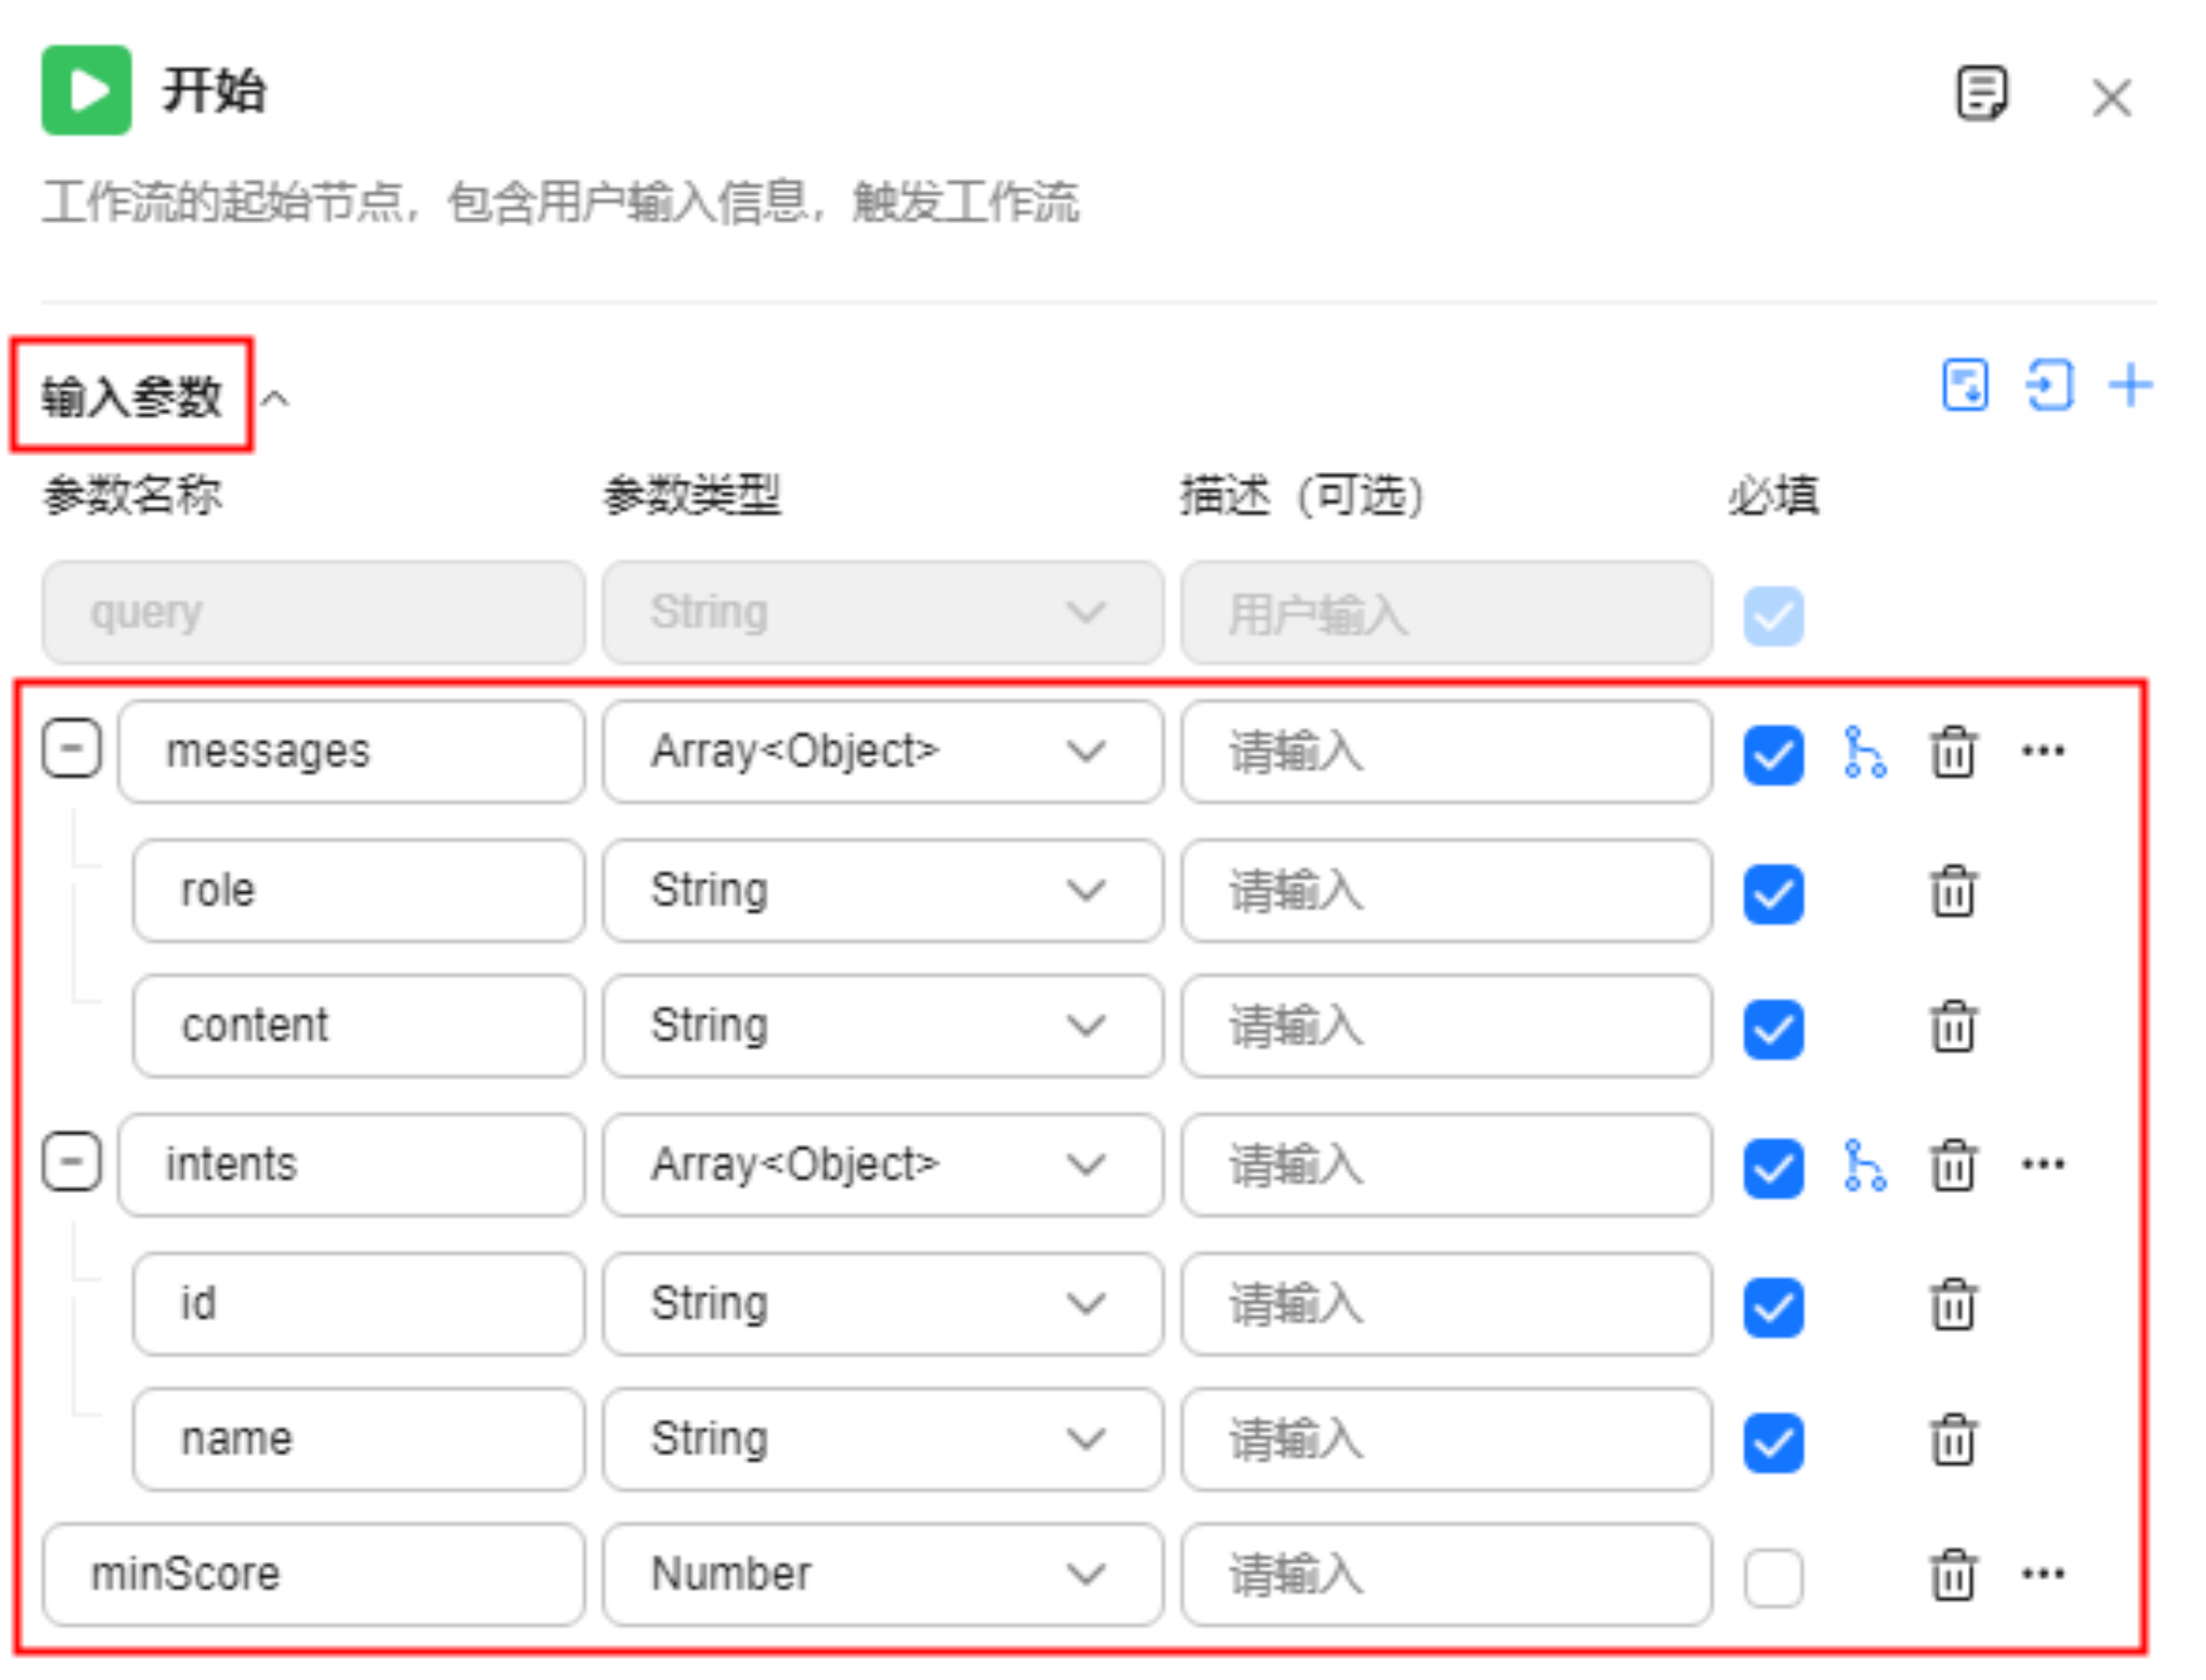Click the 参数名称 column header

click(132, 495)
